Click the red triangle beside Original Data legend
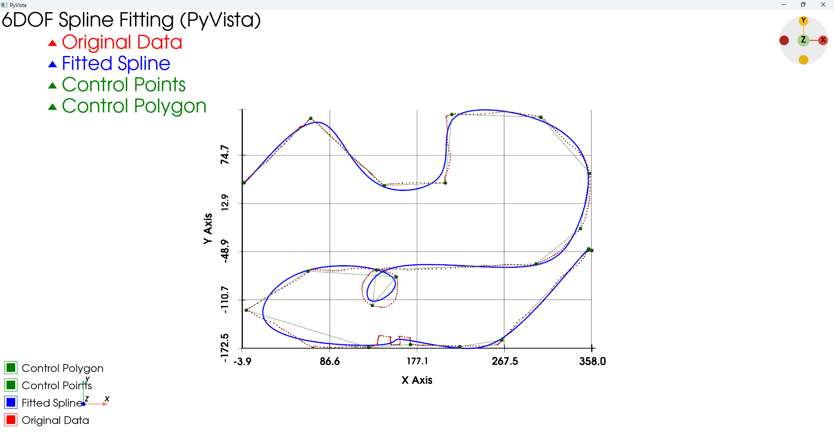 pyautogui.click(x=53, y=43)
